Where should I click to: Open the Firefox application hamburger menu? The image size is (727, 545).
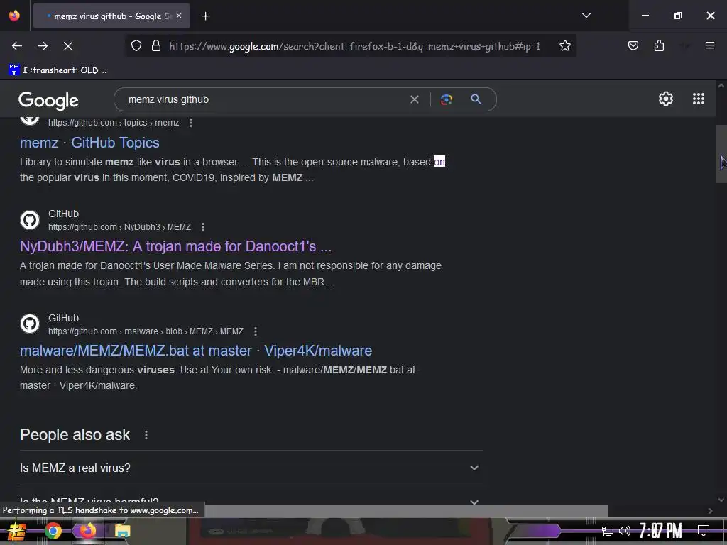point(709,45)
